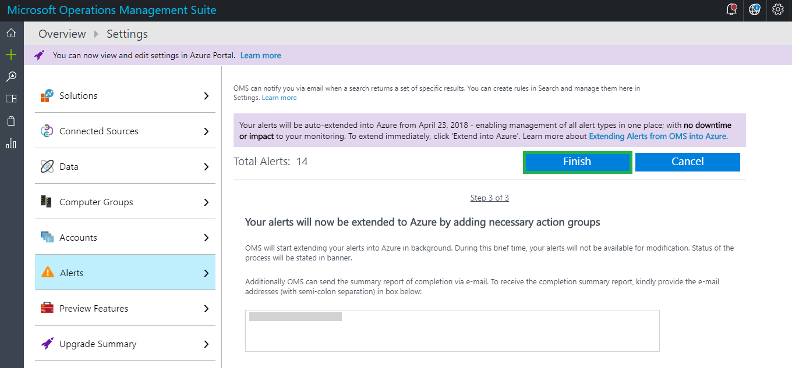Expand the Solutions row chevron
792x368 pixels.
click(x=206, y=96)
